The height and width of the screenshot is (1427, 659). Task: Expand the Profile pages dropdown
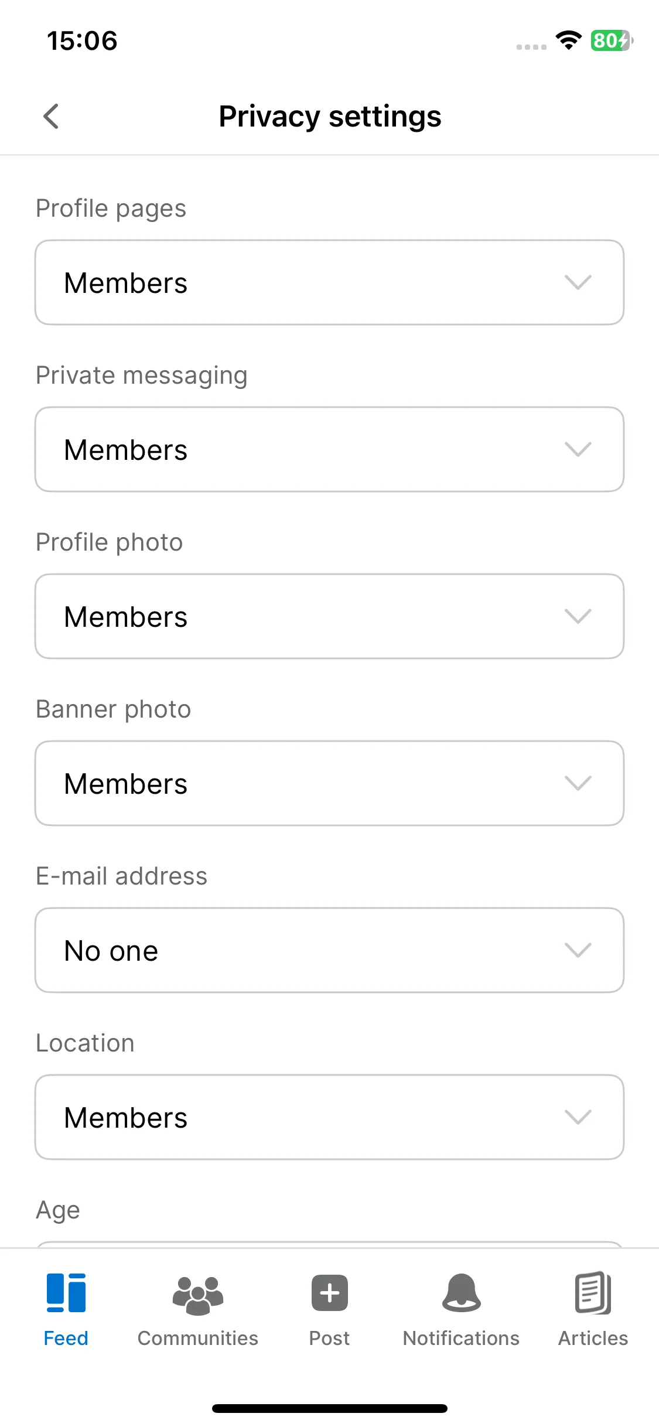[330, 282]
